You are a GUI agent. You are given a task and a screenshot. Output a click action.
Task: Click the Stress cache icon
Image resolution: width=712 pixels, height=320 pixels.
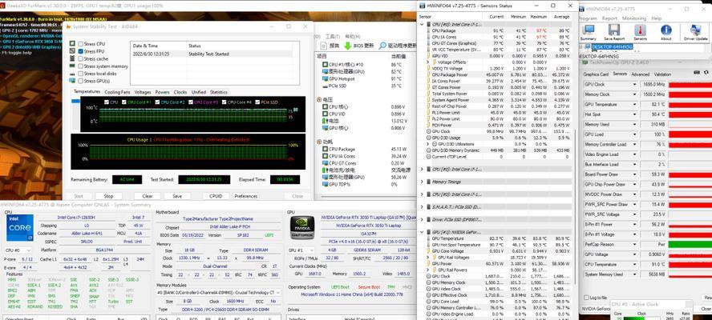(72, 58)
